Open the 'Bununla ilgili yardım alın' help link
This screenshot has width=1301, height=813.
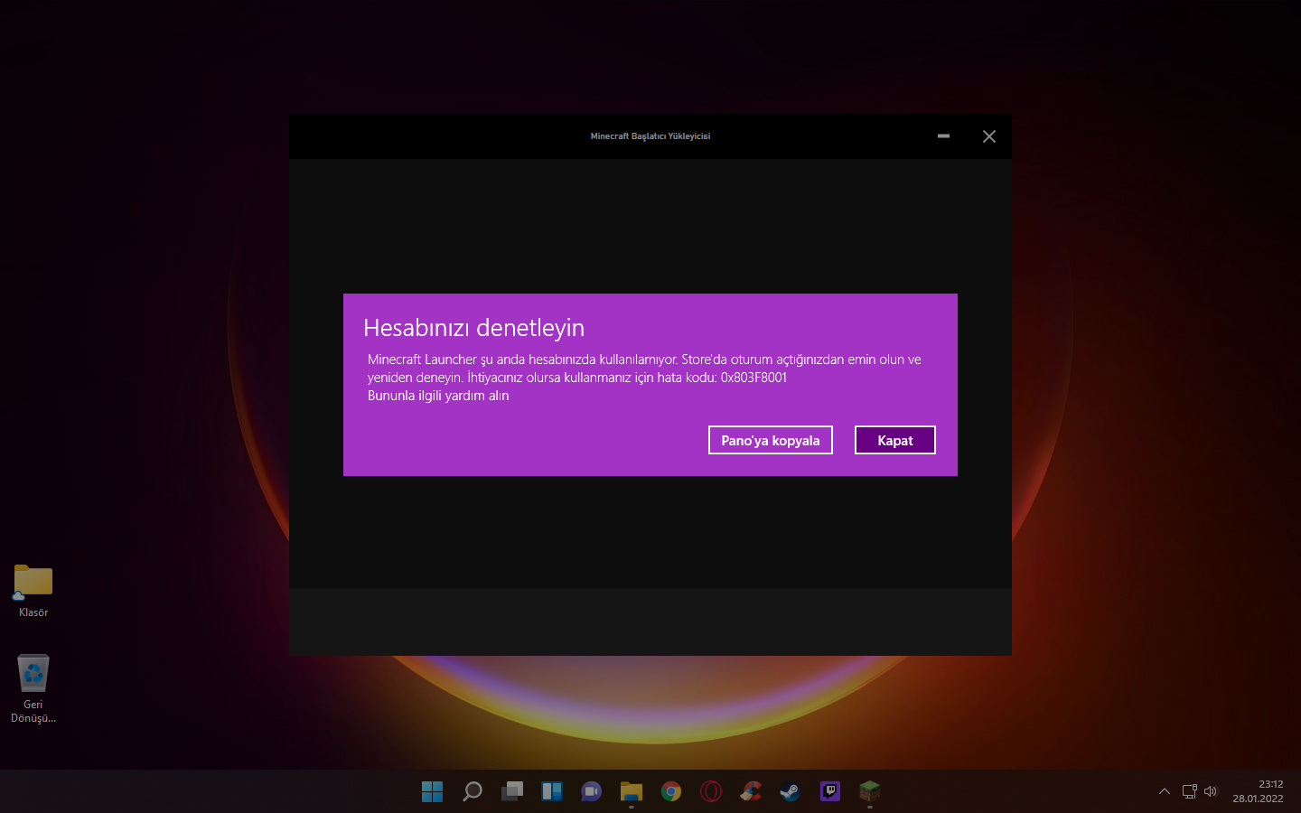click(438, 396)
